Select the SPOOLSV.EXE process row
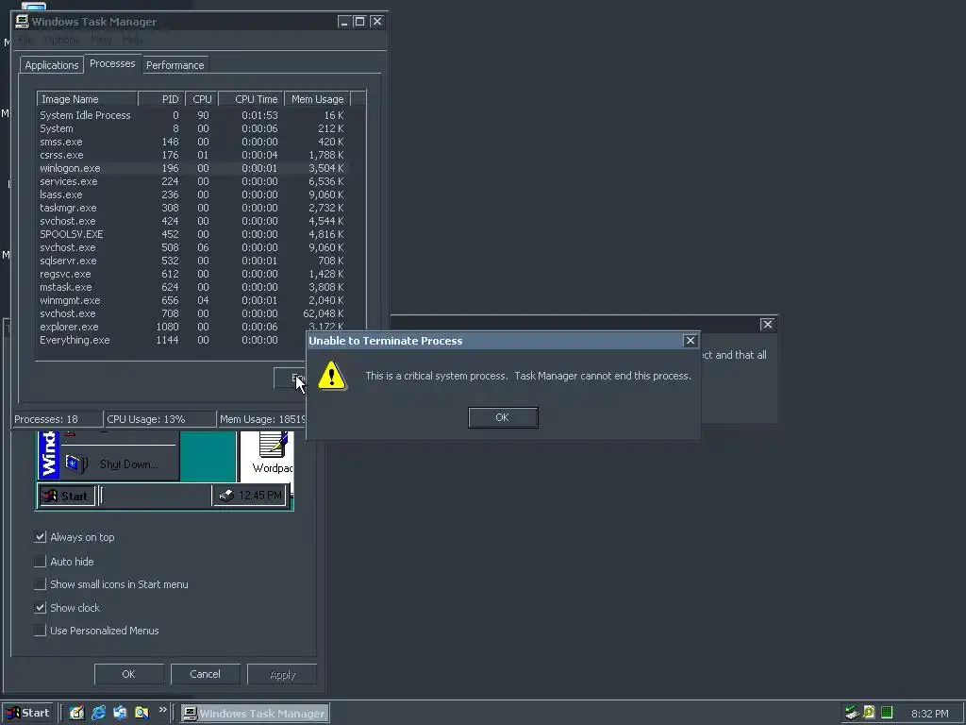966x725 pixels. 192,234
